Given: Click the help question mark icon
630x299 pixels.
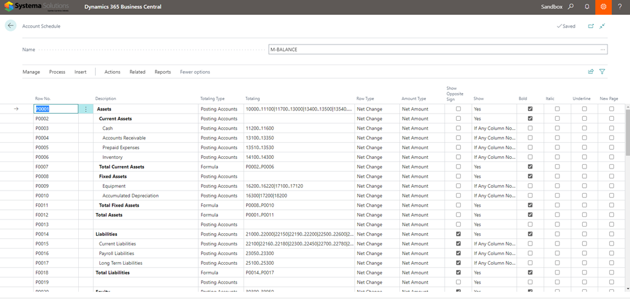Looking at the screenshot, I should tap(620, 7).
